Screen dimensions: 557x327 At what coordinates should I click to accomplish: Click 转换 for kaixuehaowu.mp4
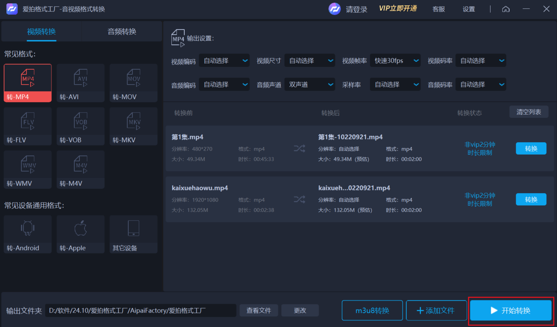(x=531, y=199)
